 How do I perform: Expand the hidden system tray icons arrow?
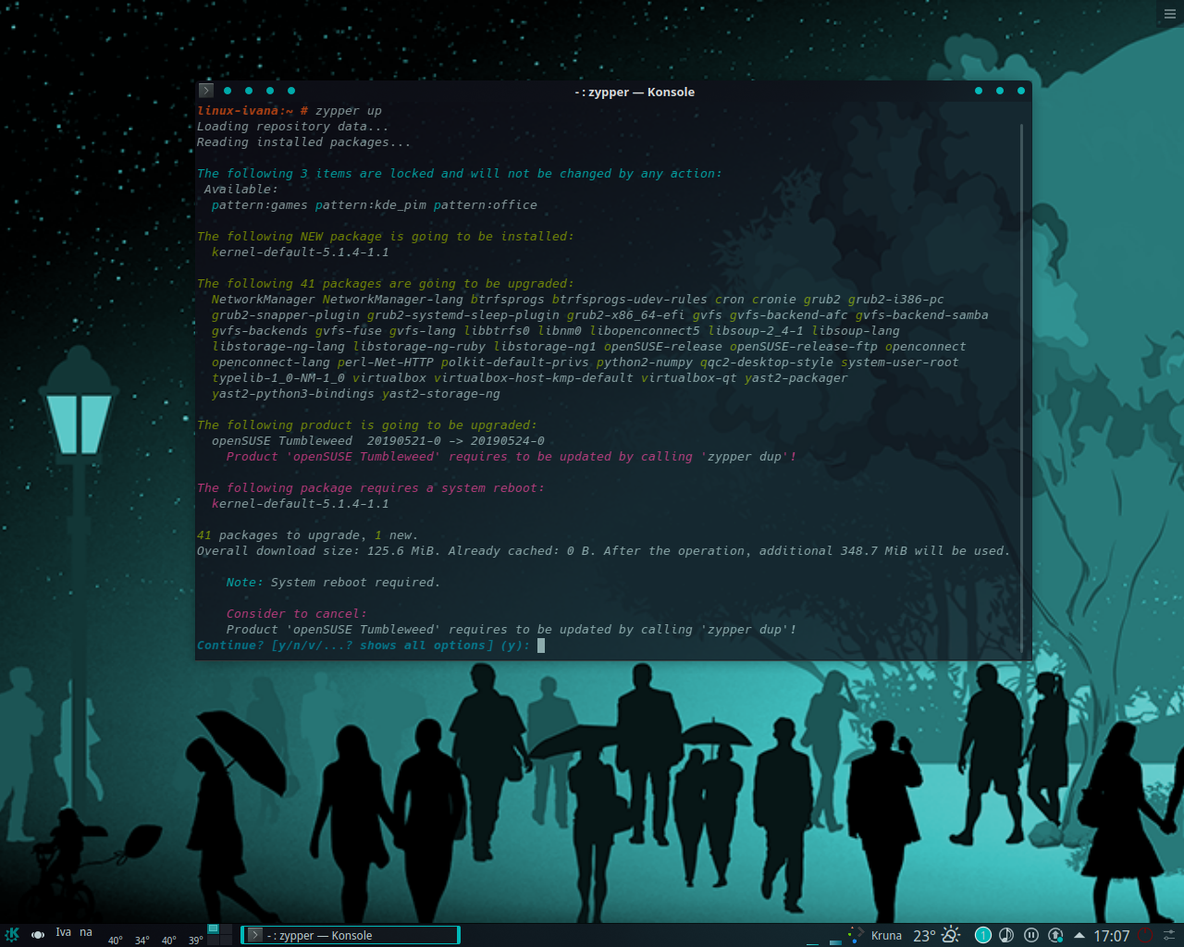(x=1079, y=935)
